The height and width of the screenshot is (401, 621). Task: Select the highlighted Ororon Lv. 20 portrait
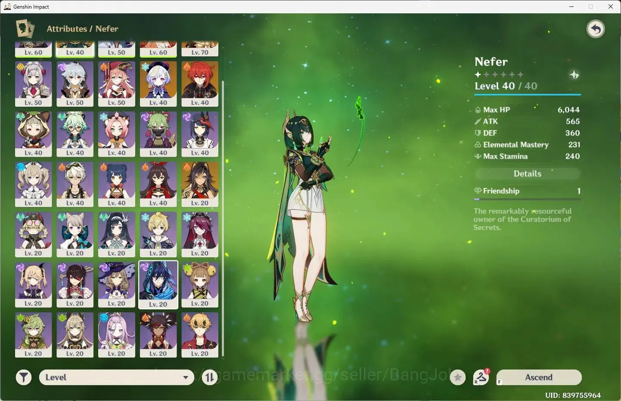(158, 285)
